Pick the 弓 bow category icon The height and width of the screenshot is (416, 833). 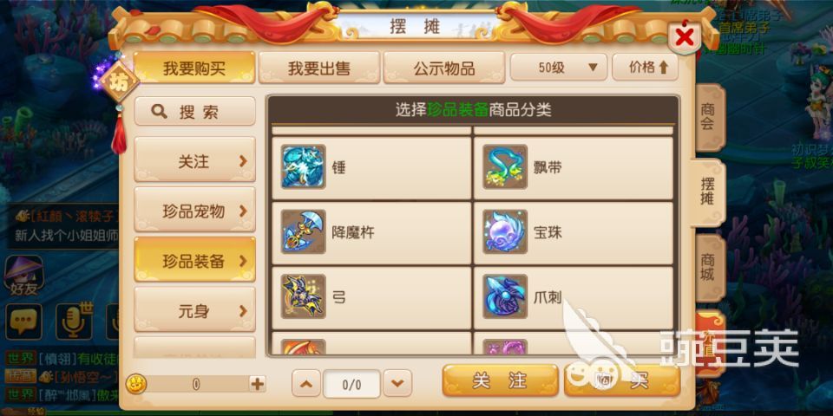coord(304,296)
